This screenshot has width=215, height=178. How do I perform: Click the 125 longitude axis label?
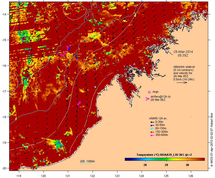click(166, 176)
